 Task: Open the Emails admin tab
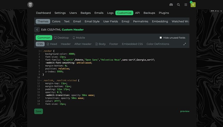coord(99,13)
